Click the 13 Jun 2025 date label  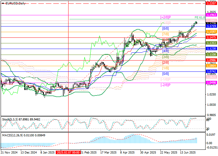188,153
